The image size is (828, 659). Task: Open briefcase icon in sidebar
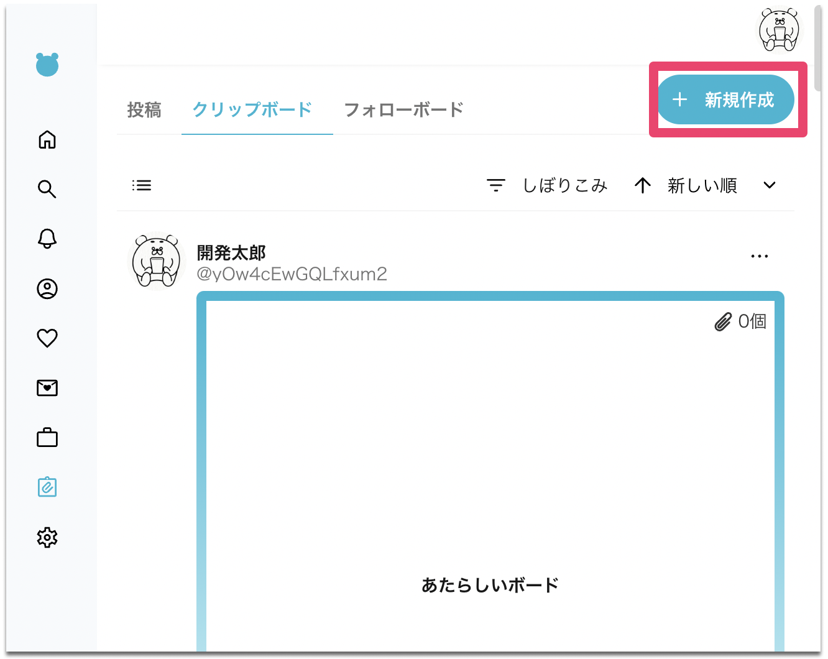(47, 438)
